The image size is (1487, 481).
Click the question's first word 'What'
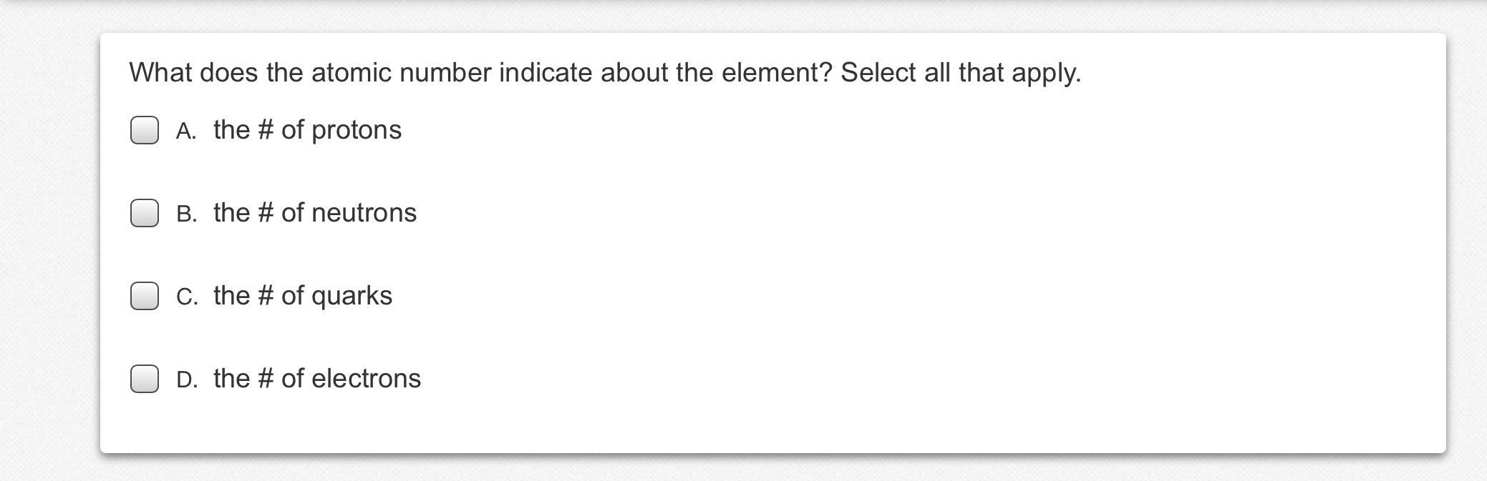coord(160,73)
